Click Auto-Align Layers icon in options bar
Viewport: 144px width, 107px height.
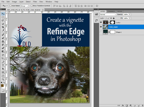tap(97, 6)
